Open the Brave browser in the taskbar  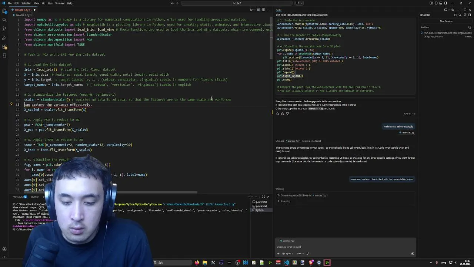click(x=311, y=263)
